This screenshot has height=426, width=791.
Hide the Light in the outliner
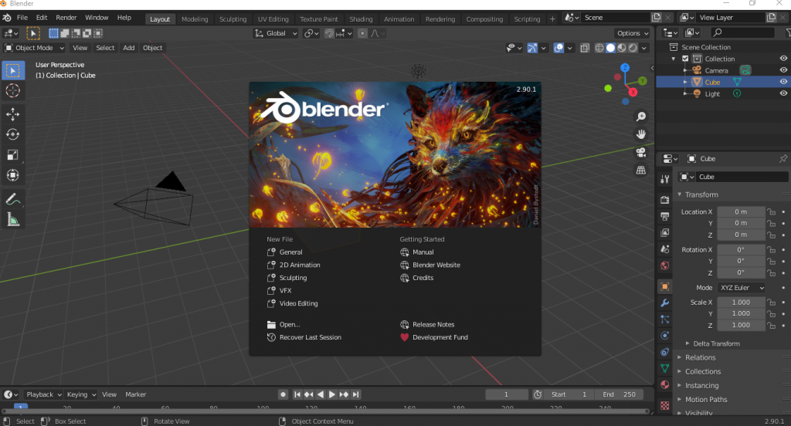coord(783,93)
